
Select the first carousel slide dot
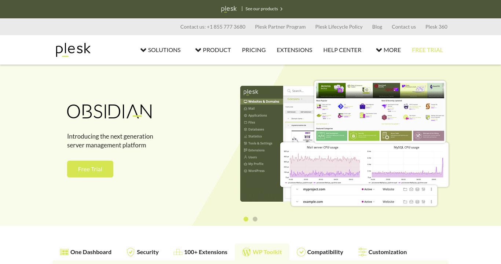[246, 219]
